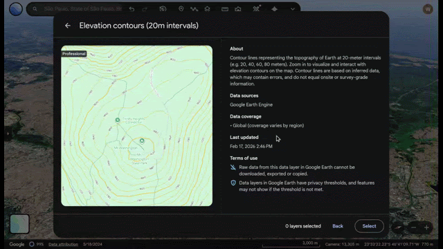Open the Google Earth home globe icon
Screen dimensions: 443x249
coord(16,9)
